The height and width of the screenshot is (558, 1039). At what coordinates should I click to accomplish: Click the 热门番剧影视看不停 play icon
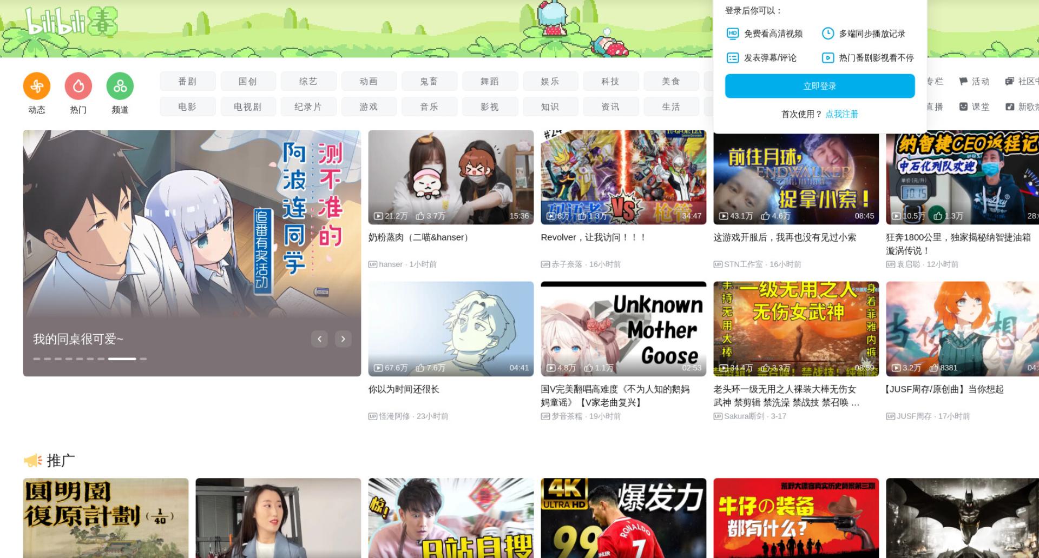click(828, 58)
